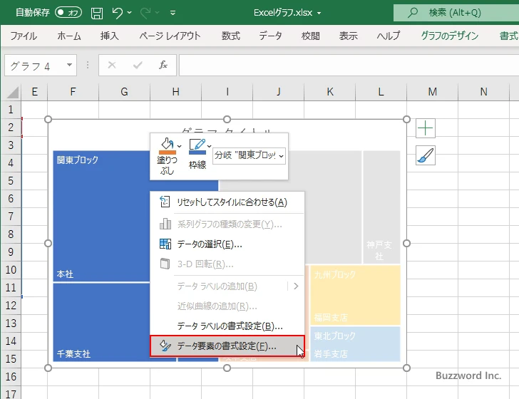Click the Chart Styles brush button
This screenshot has height=399, width=519.
pos(426,155)
